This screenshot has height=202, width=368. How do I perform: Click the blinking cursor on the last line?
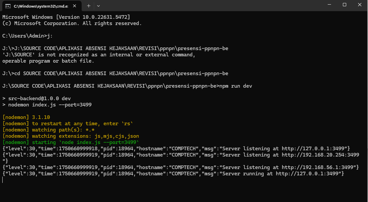click(x=3, y=180)
